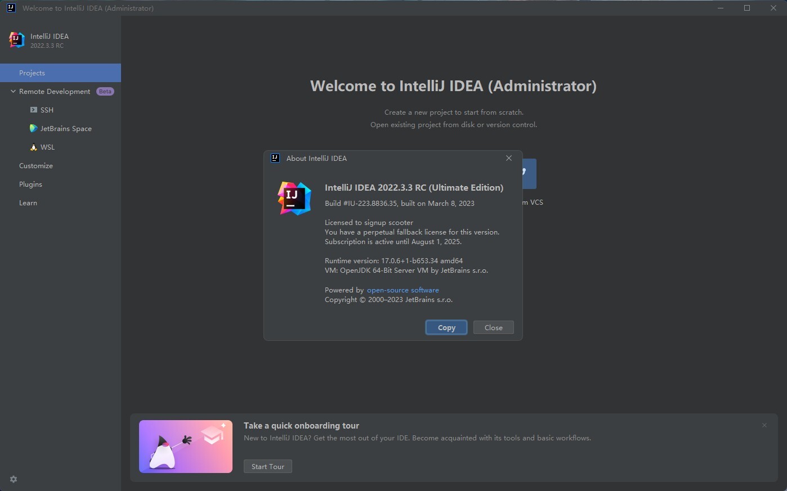
Task: Open the WSL entry
Action: 60,147
